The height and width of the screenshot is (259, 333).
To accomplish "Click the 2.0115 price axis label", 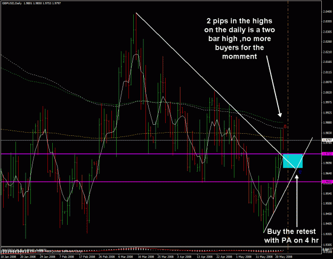I will (x=327, y=72).
